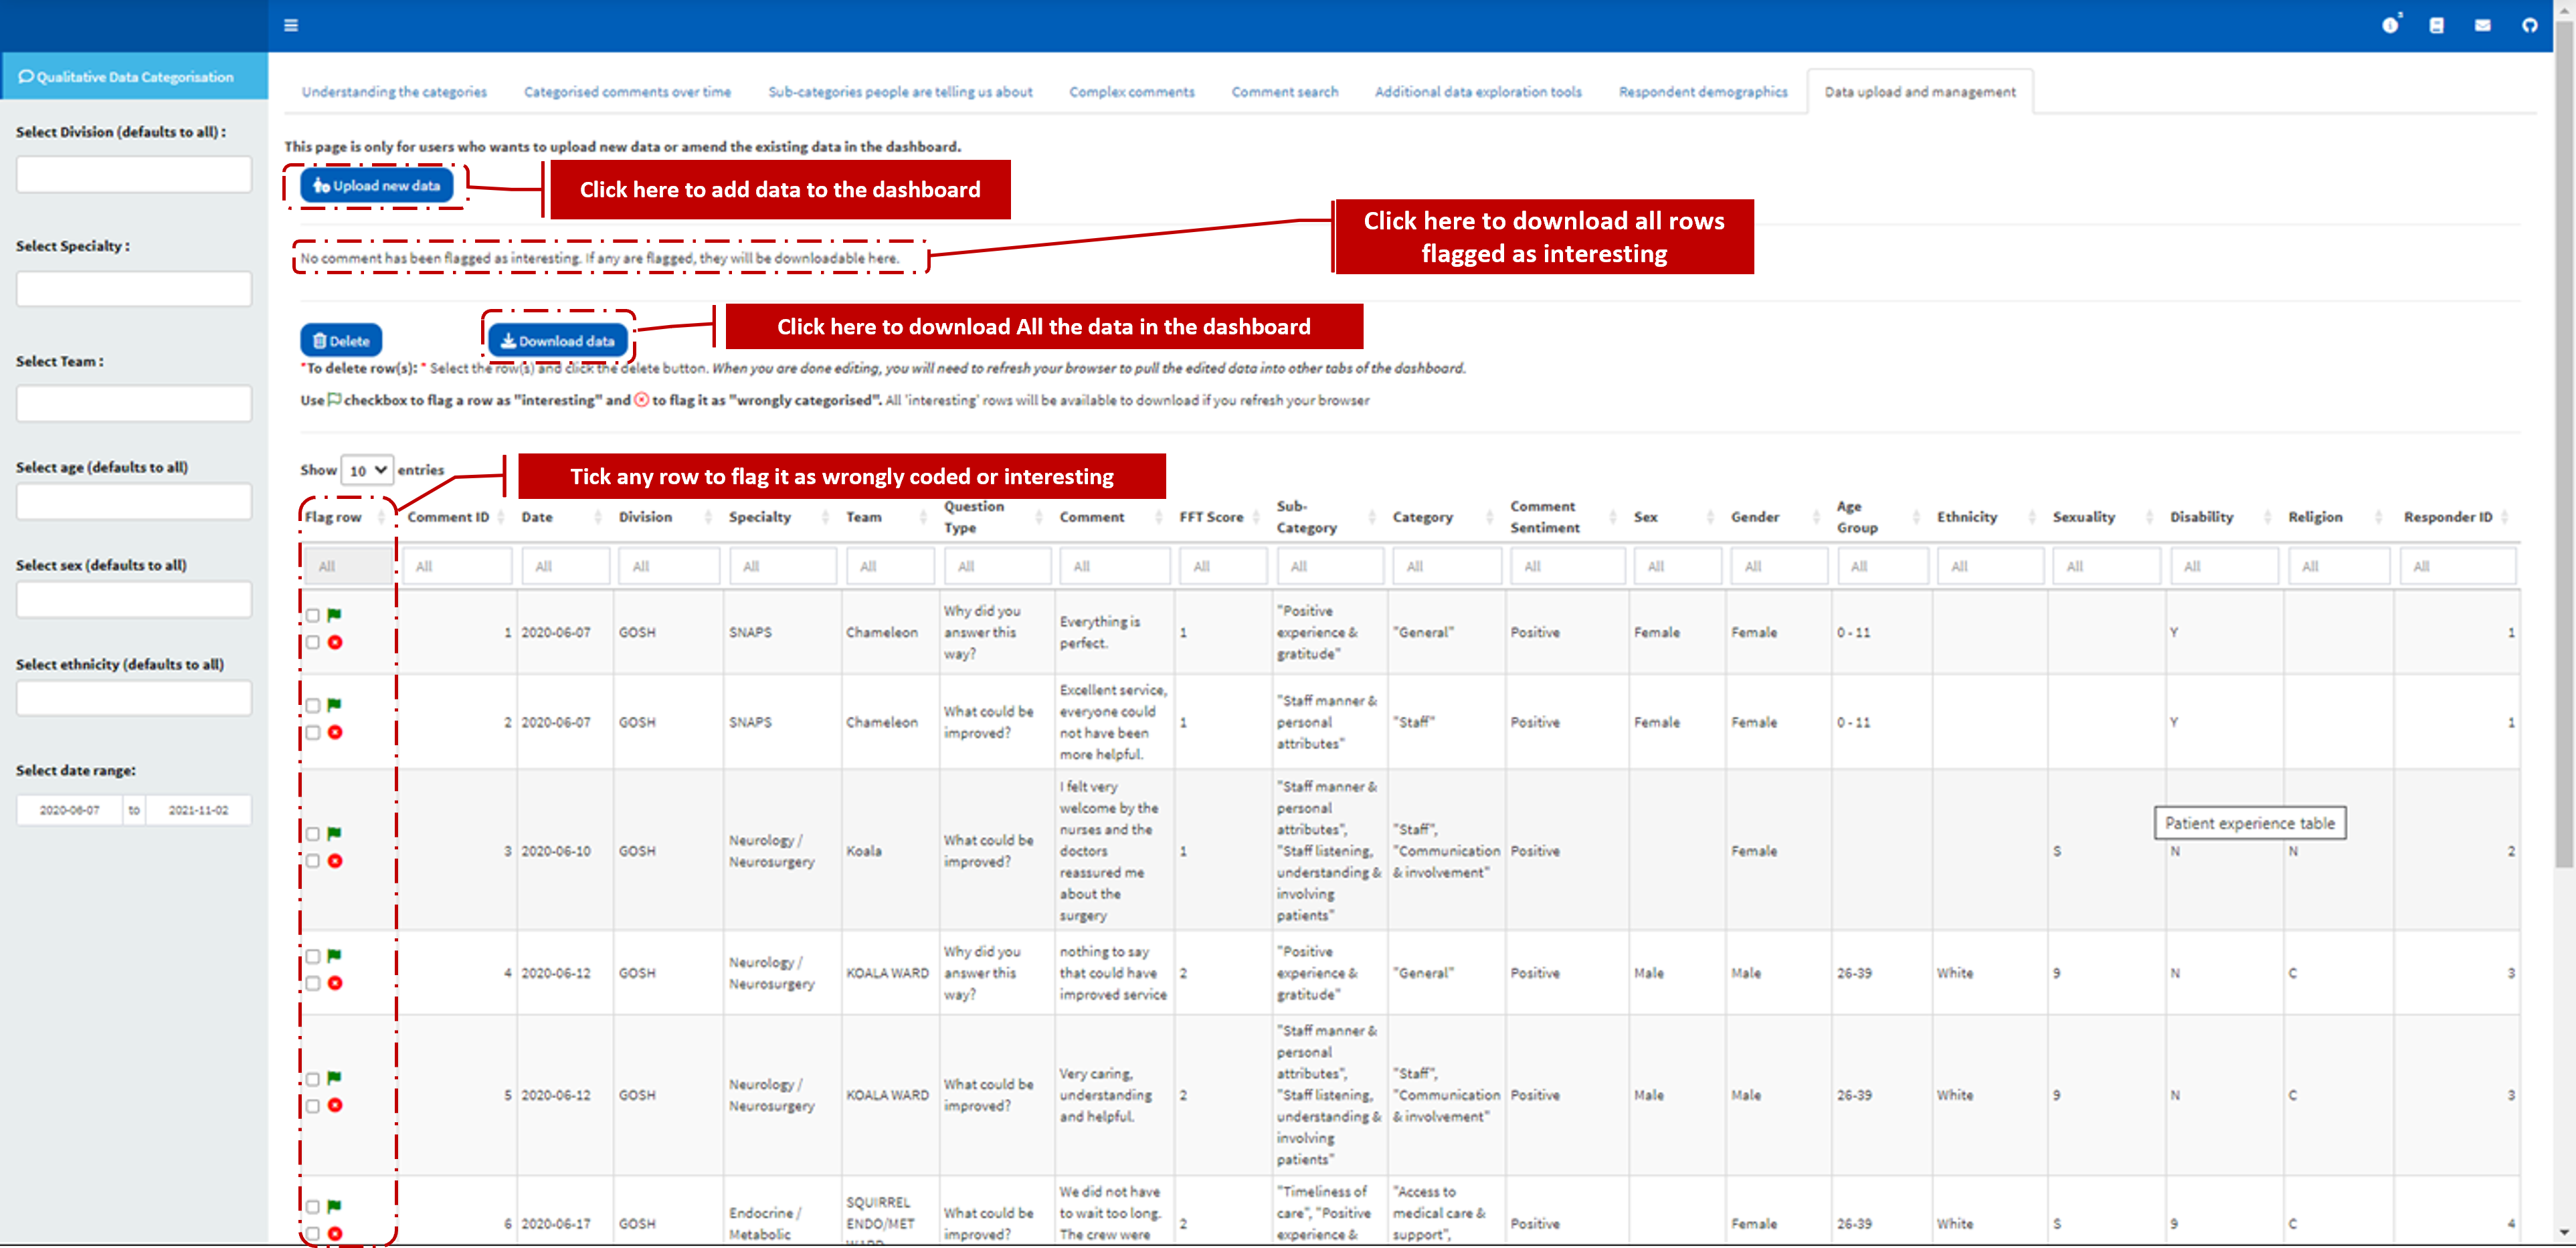Screen dimensions: 2576x1248
Task: Click the Comment column filter box
Action: [1114, 568]
